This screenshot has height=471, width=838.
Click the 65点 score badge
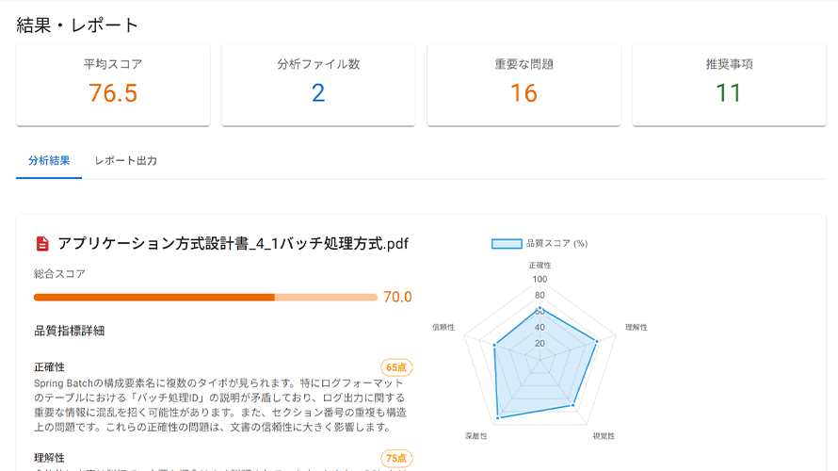coord(396,367)
